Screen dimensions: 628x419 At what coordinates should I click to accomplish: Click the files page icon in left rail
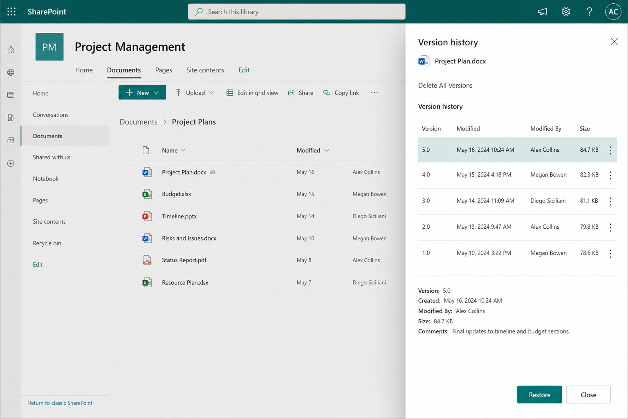(11, 118)
